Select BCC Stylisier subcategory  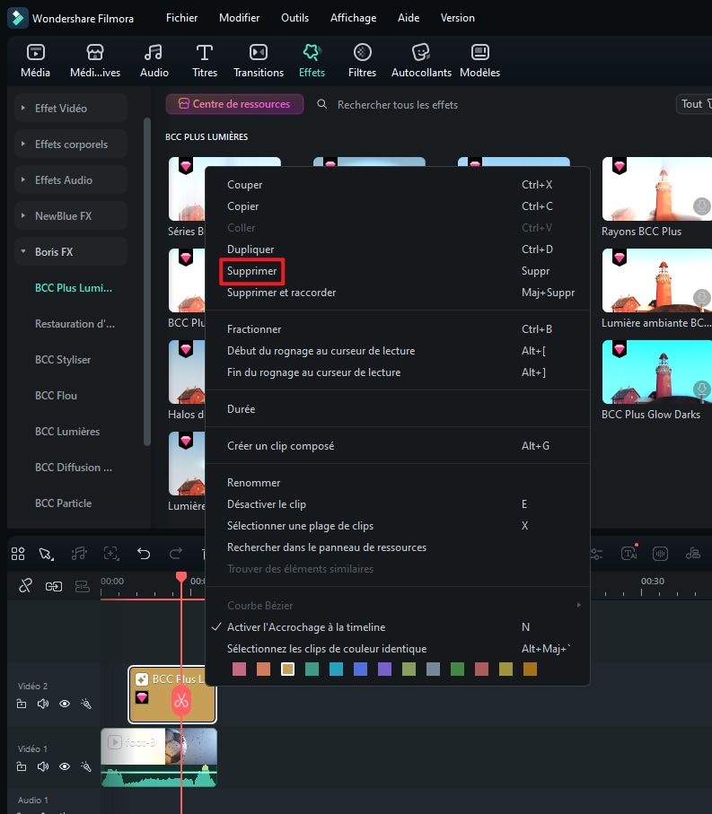pos(63,359)
